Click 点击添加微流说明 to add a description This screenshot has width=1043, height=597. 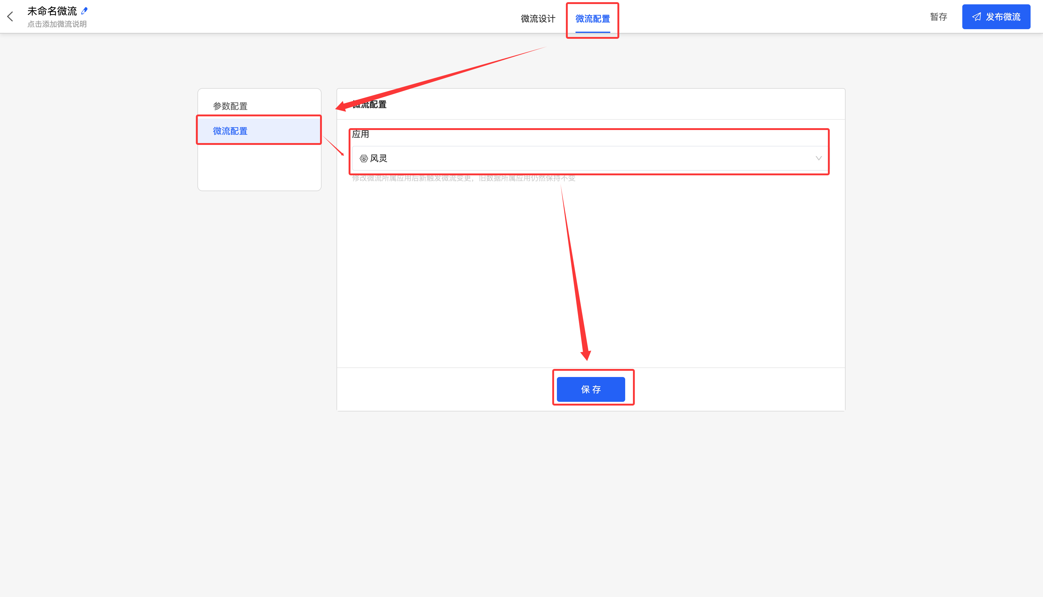click(57, 24)
